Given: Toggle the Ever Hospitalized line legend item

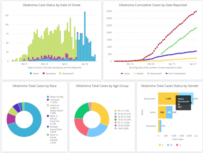Looking at the screenshot, I should point(176,74).
